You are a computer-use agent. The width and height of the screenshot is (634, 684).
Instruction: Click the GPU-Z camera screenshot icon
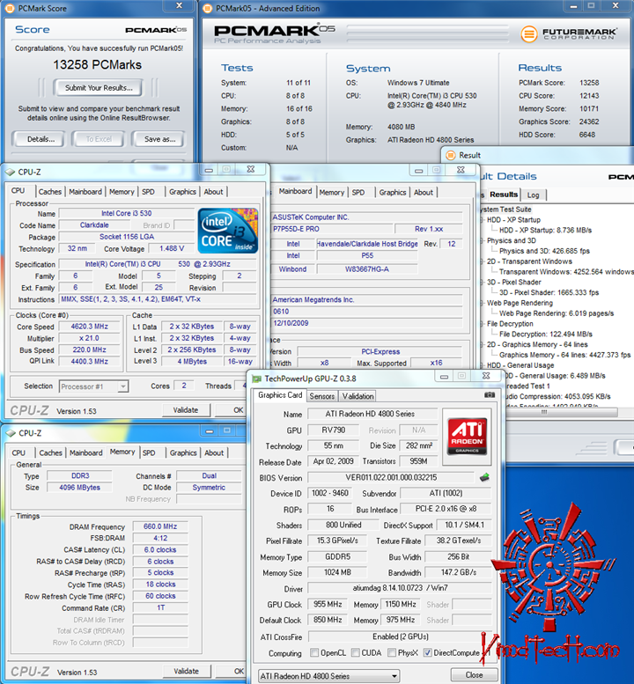490,394
